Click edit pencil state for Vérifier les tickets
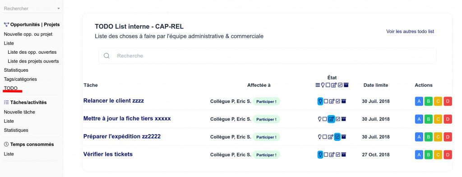 coord(332,154)
